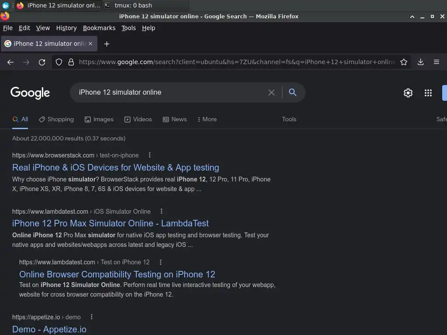Open Online Browser Compatibility Testing link

pyautogui.click(x=117, y=274)
